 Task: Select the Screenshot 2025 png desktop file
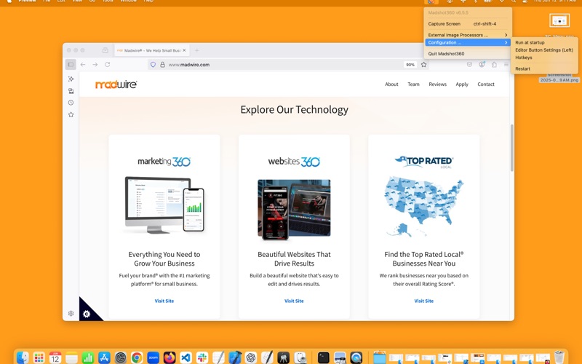coord(559,77)
